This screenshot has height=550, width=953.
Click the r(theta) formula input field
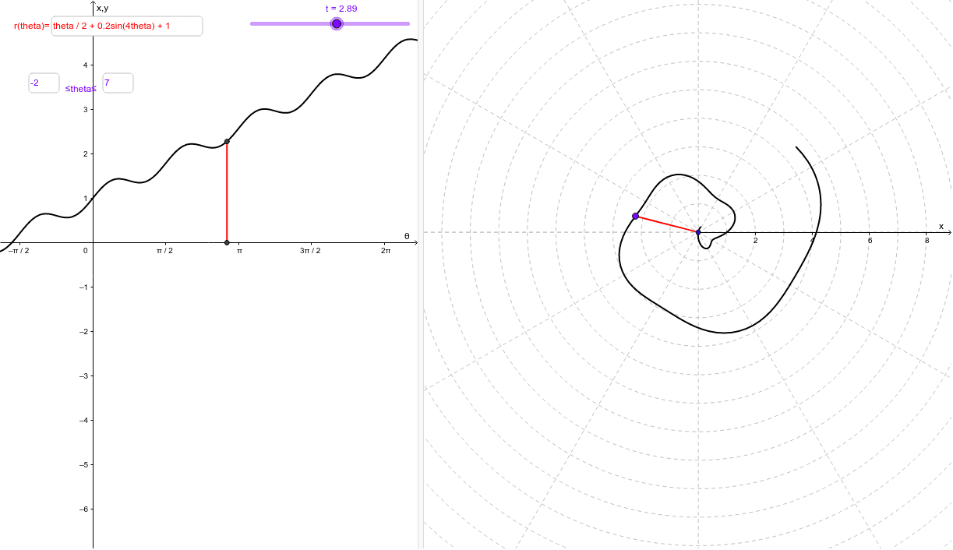pyautogui.click(x=127, y=26)
